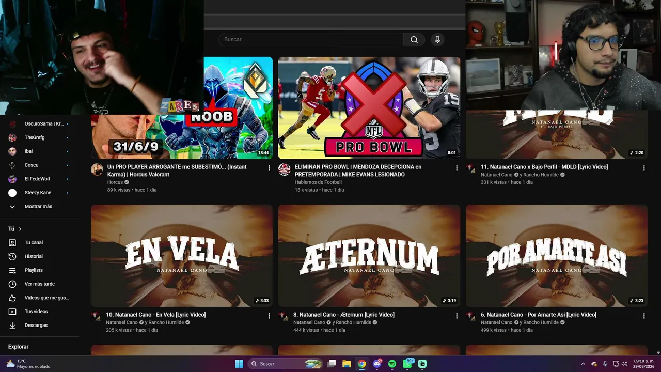
Task: Open the Explorar section heading
Action: pos(19,347)
